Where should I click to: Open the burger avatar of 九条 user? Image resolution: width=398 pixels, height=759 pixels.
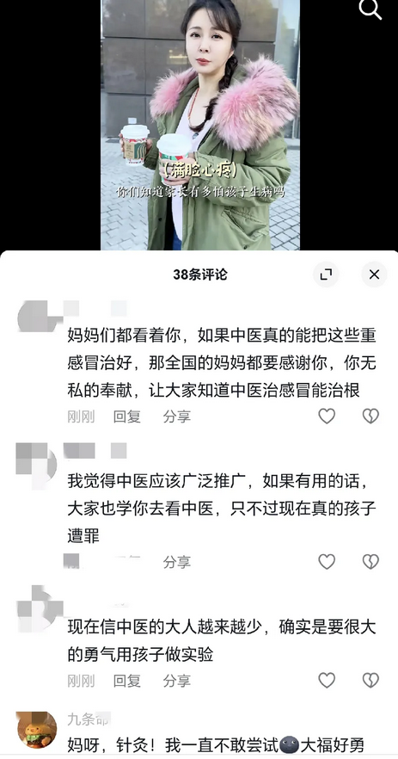point(37,730)
